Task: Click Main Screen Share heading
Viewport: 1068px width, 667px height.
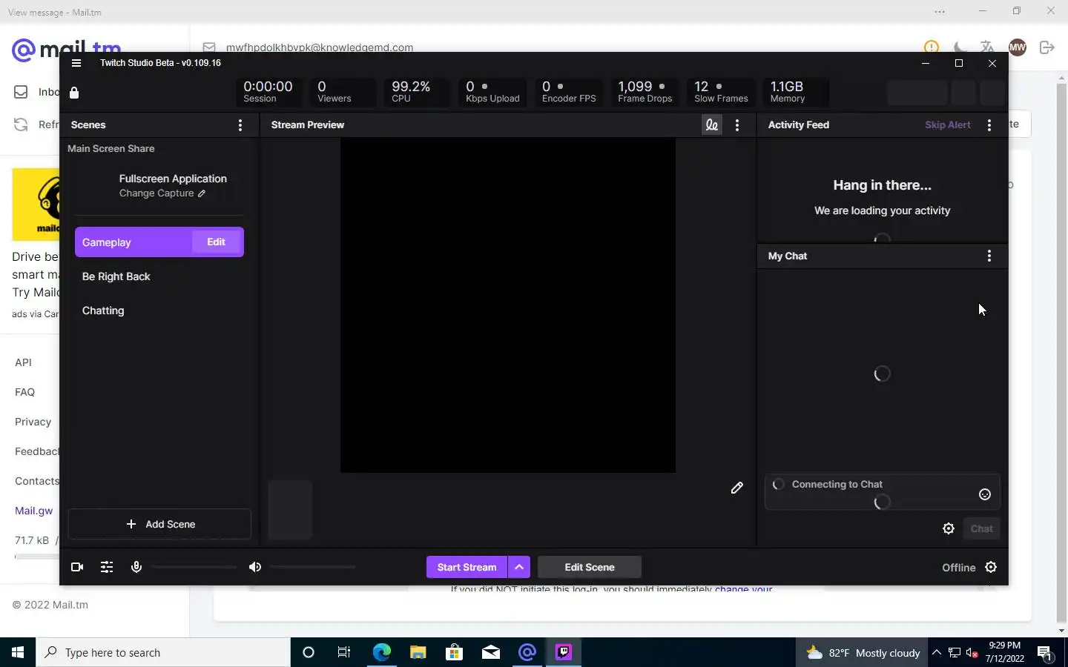Action: click(111, 148)
